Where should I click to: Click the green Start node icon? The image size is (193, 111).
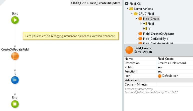15,20
